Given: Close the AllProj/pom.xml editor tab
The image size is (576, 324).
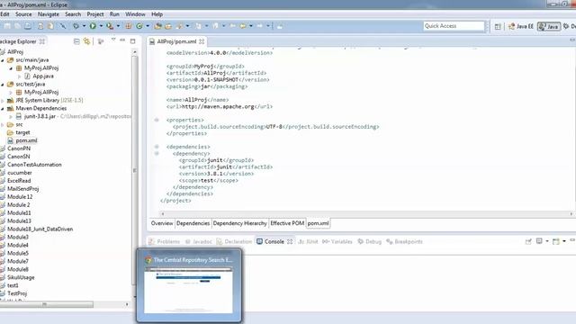Looking at the screenshot, I should tap(202, 41).
